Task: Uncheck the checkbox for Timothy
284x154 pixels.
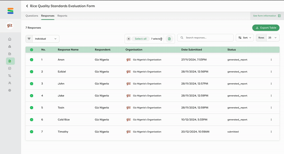Action: pyautogui.click(x=32, y=132)
